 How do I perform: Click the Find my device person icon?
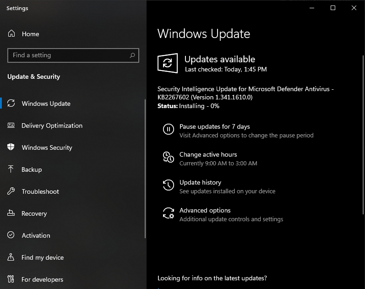click(x=11, y=257)
